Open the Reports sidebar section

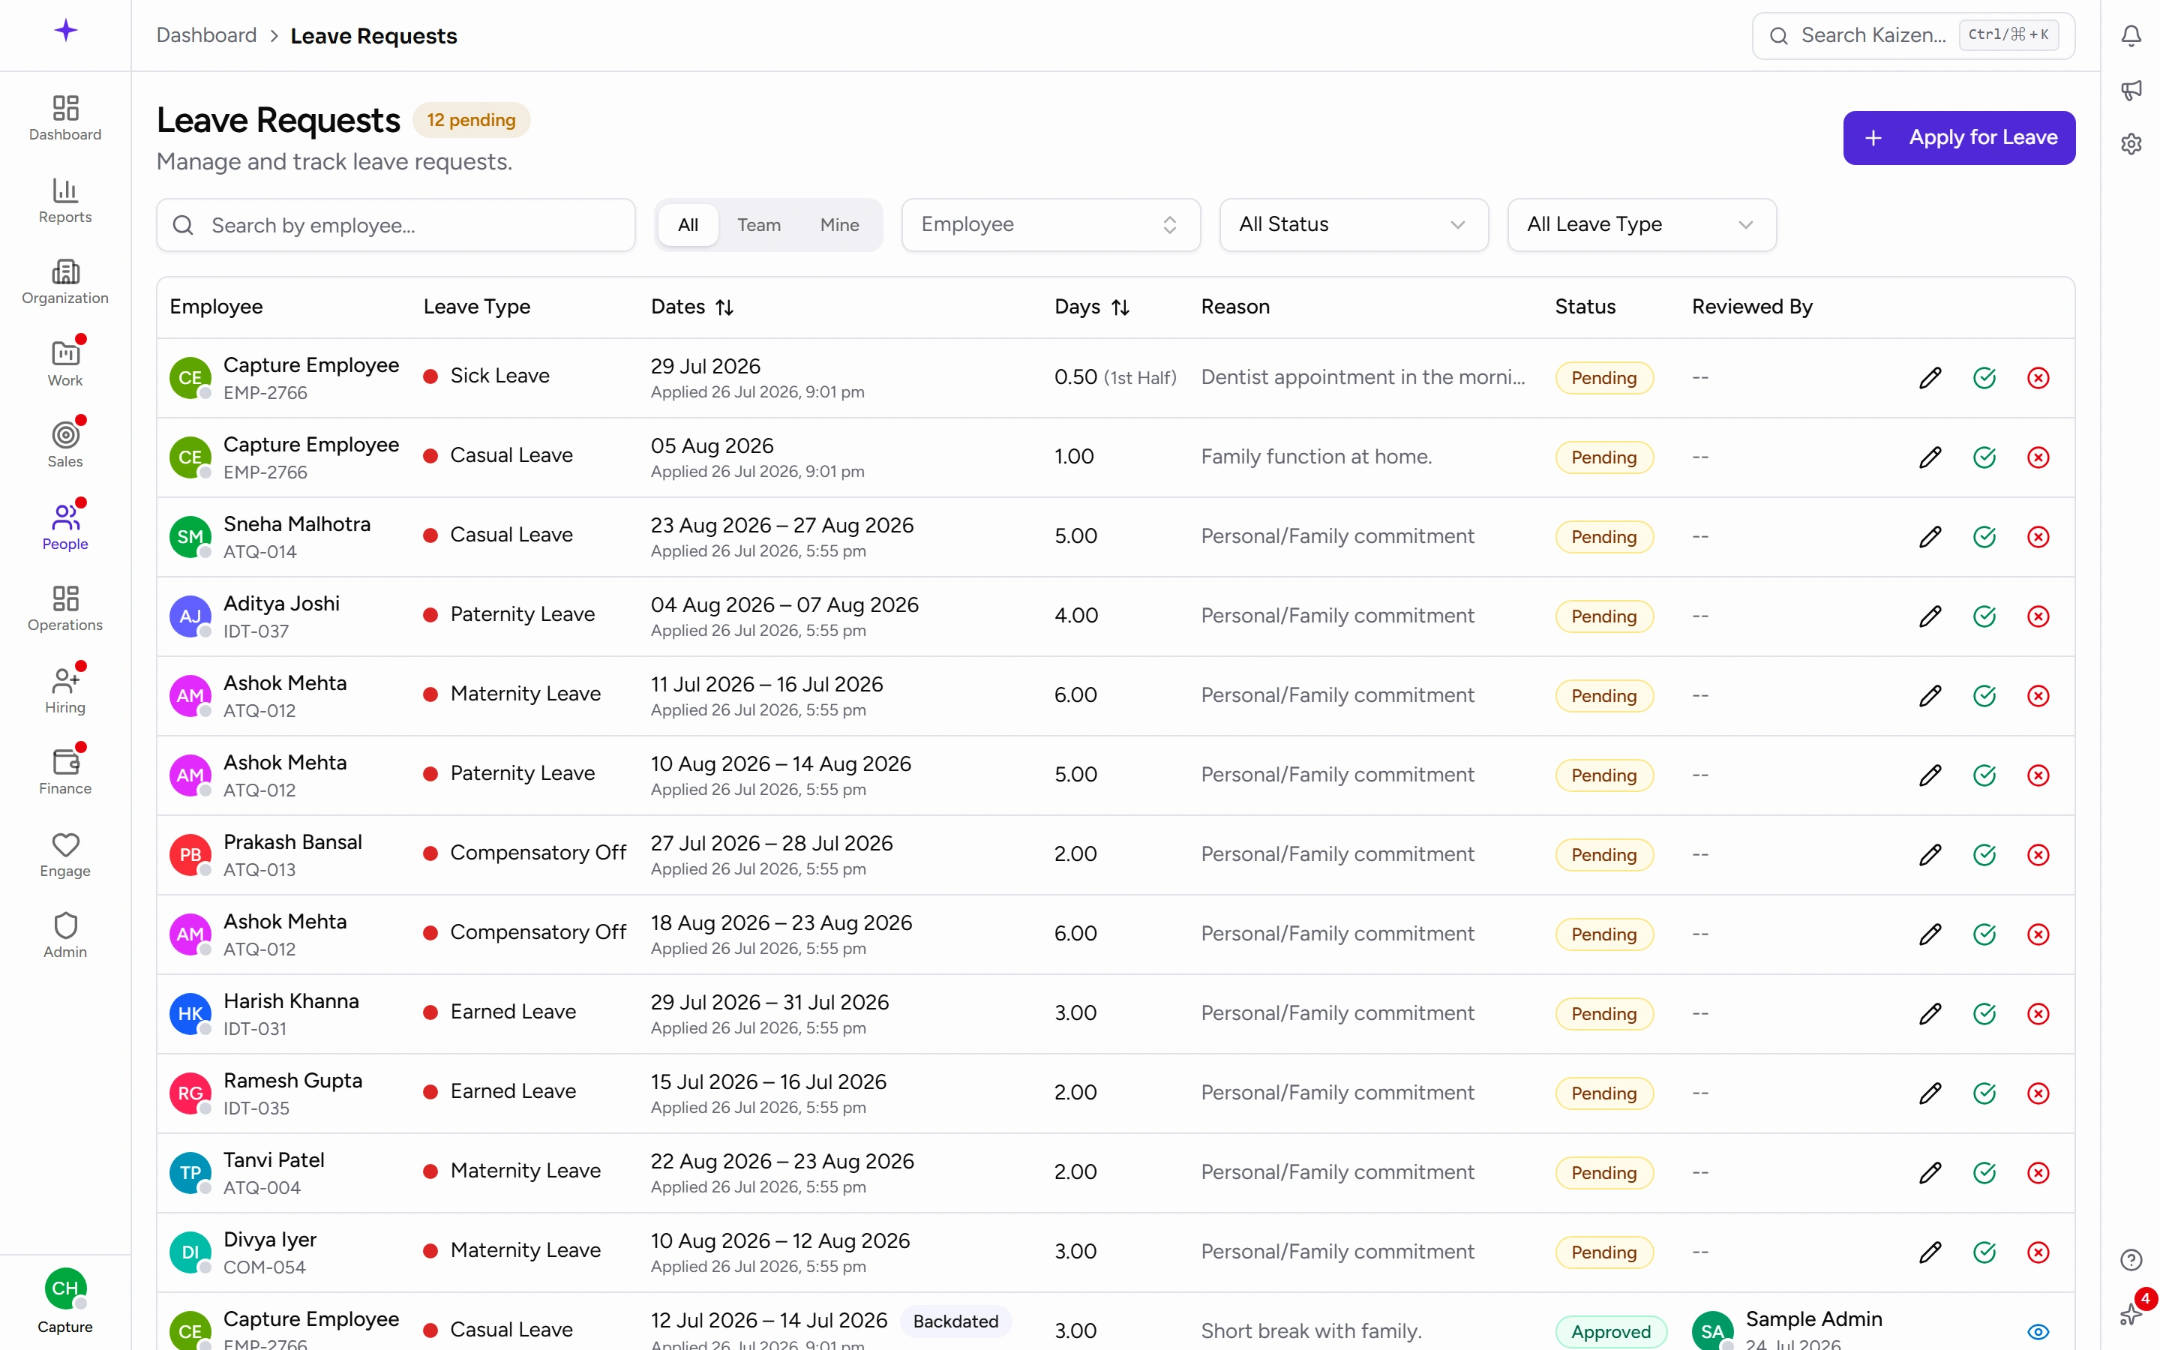65,201
